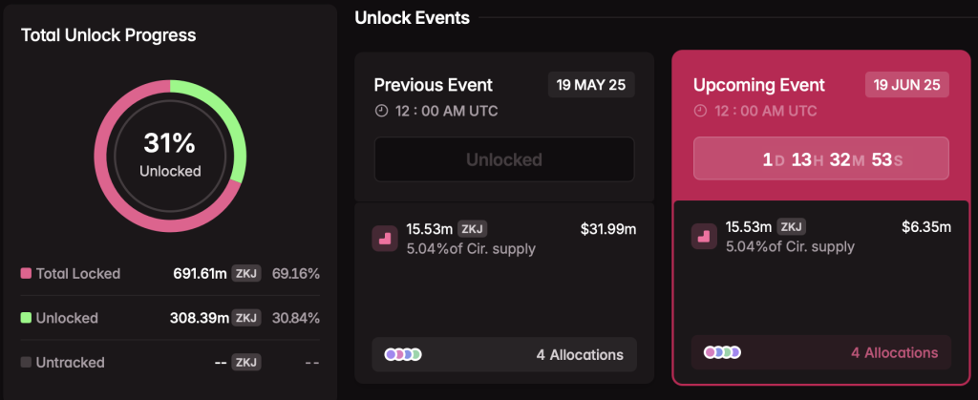The width and height of the screenshot is (978, 400).
Task: Click the token icon in Upcoming Event details
Action: click(x=704, y=237)
